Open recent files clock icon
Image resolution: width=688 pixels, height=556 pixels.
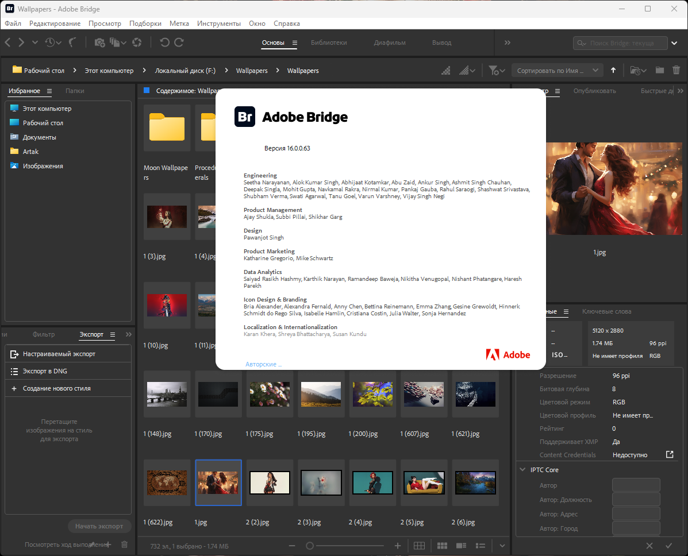point(50,43)
